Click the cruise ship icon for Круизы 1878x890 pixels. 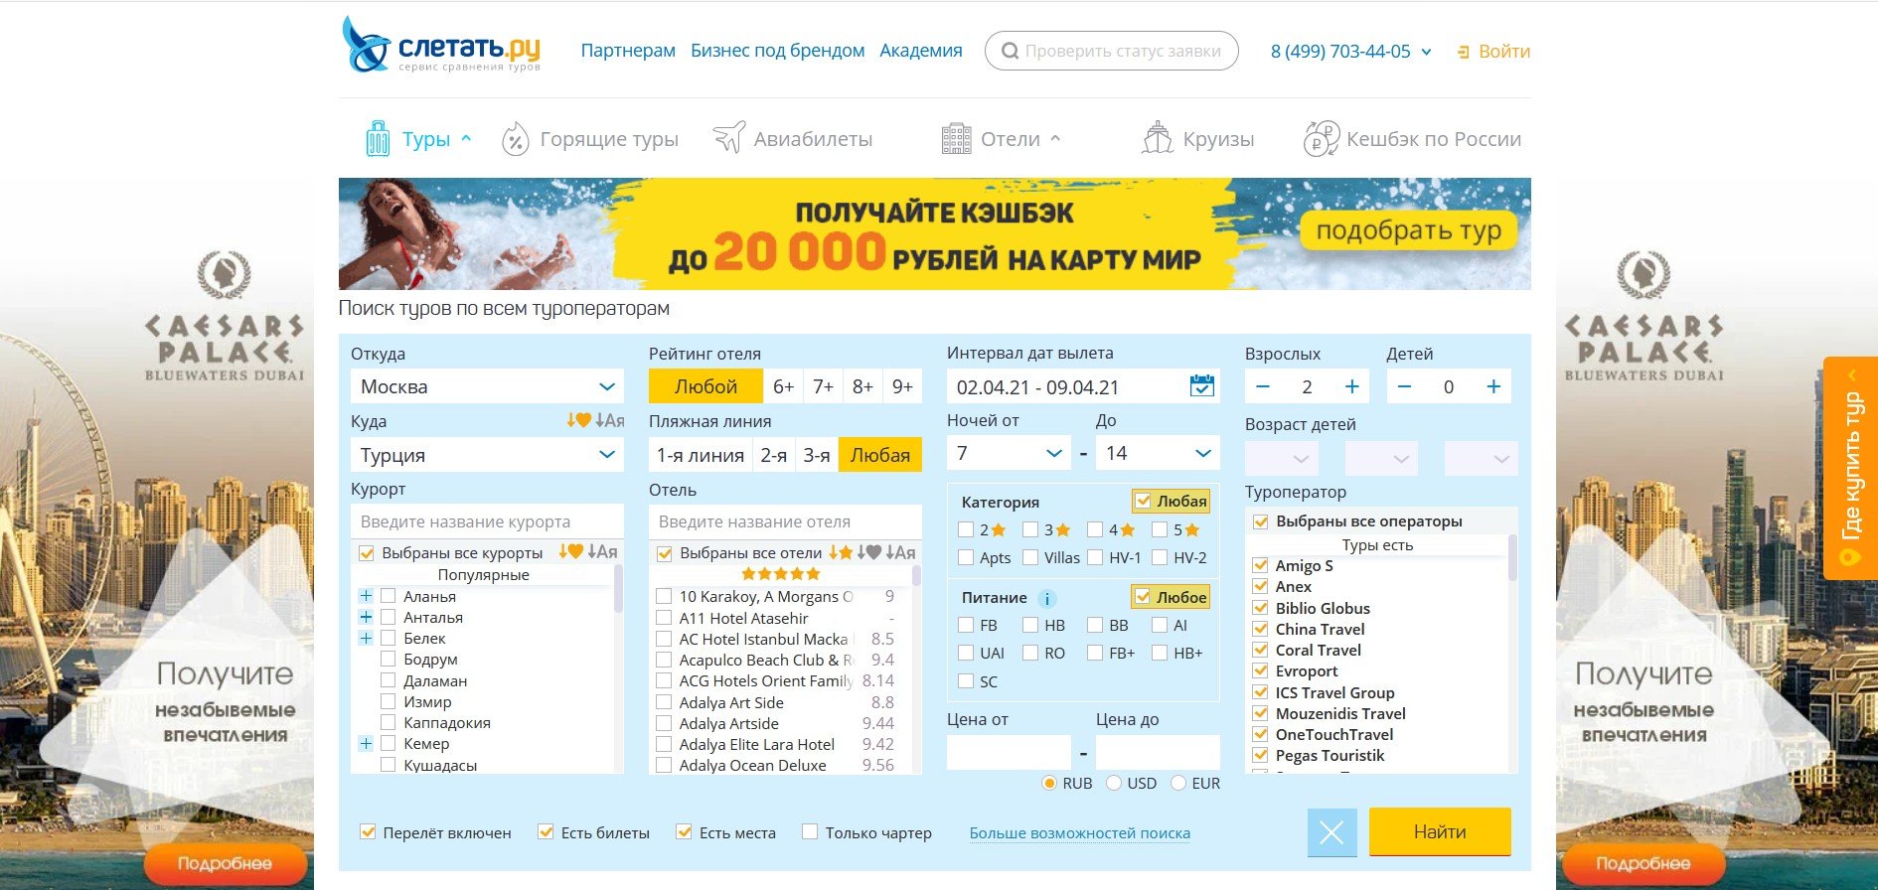(1157, 139)
